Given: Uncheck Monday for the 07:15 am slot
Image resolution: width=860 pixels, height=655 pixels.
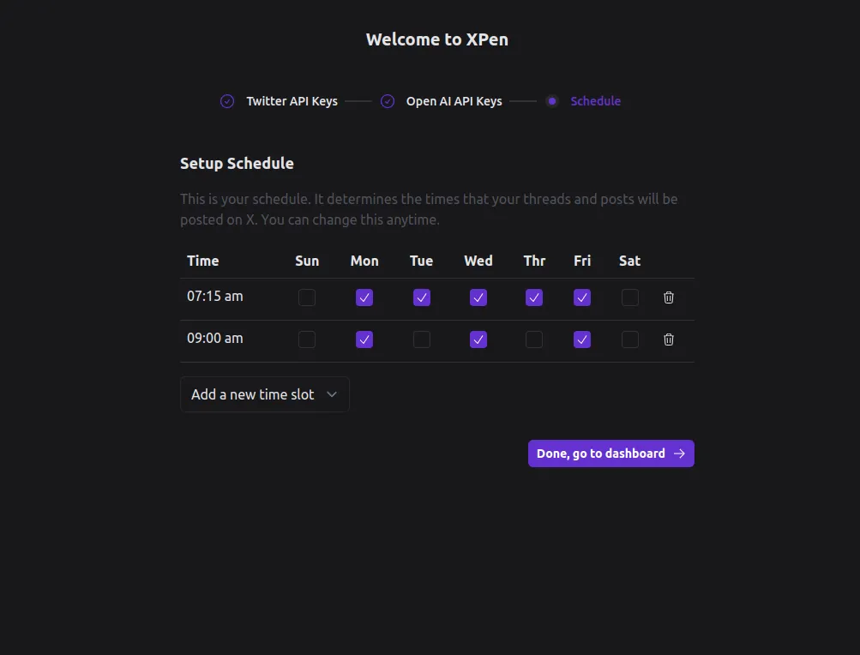Looking at the screenshot, I should (x=364, y=297).
